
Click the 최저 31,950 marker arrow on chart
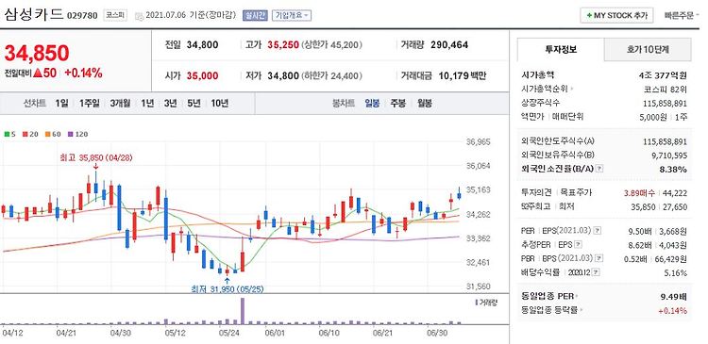227,282
